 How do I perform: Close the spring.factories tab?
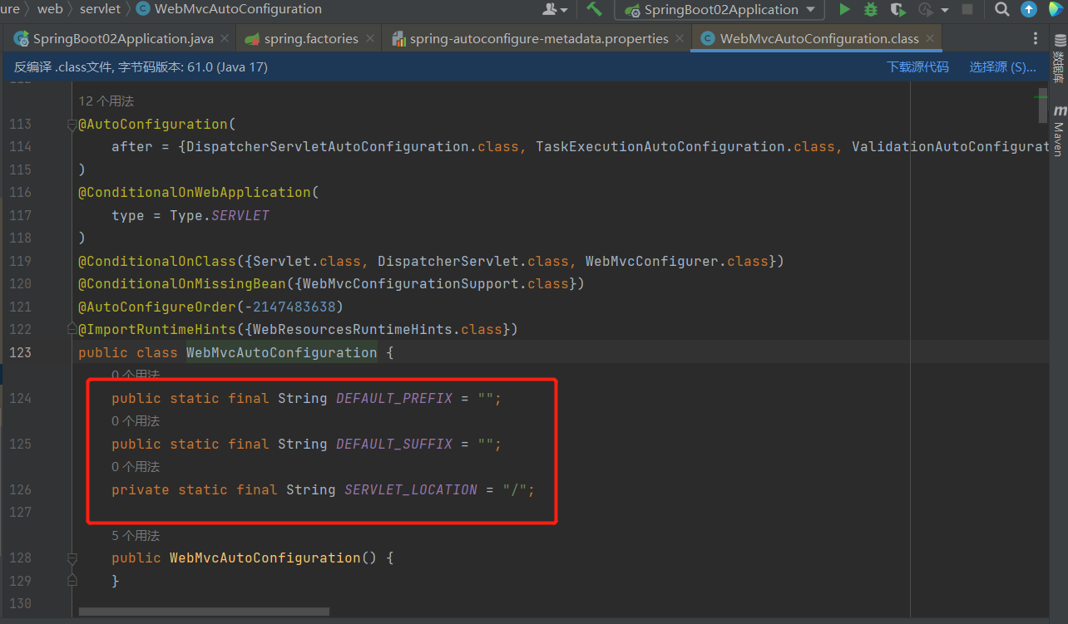click(371, 38)
